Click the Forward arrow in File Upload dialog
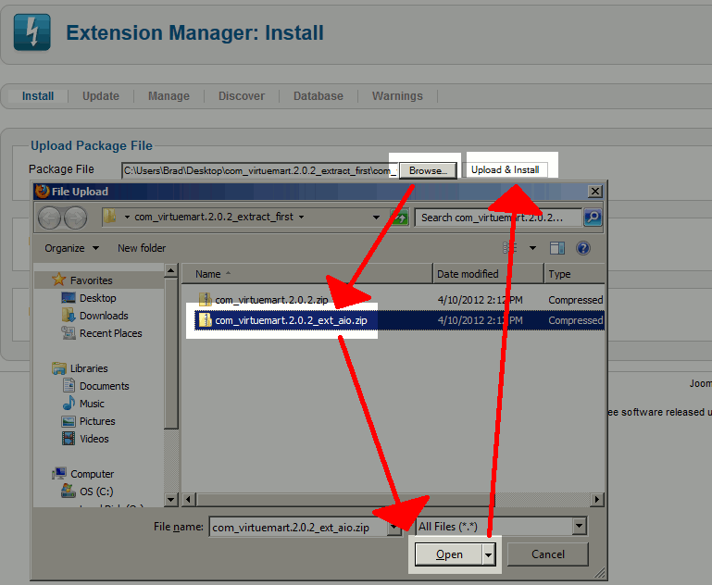 75,218
